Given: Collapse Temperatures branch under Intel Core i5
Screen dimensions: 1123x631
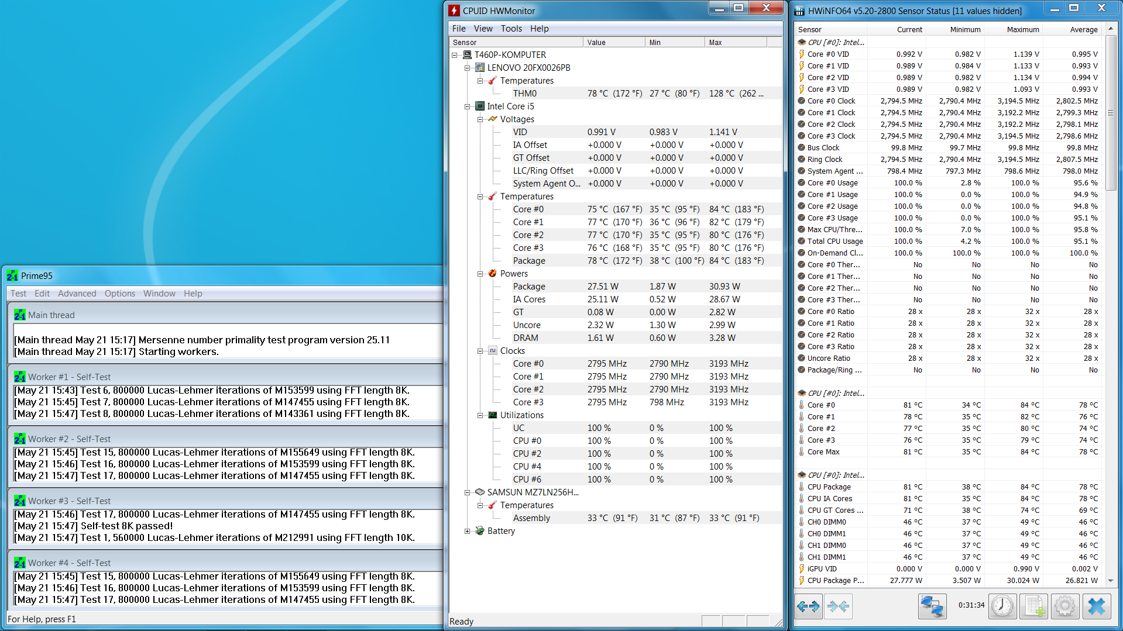Looking at the screenshot, I should 480,196.
